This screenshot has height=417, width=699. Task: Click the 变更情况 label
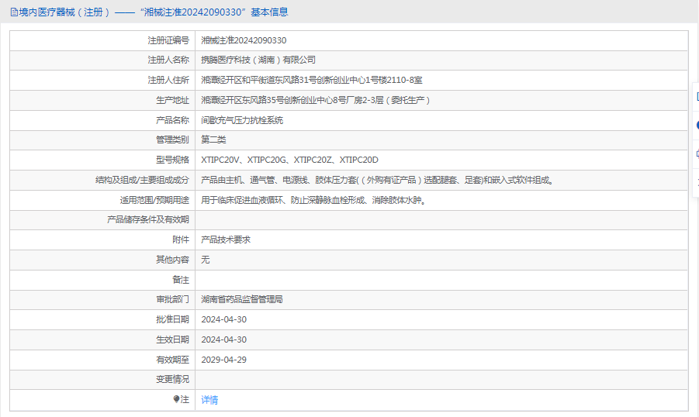coord(172,379)
